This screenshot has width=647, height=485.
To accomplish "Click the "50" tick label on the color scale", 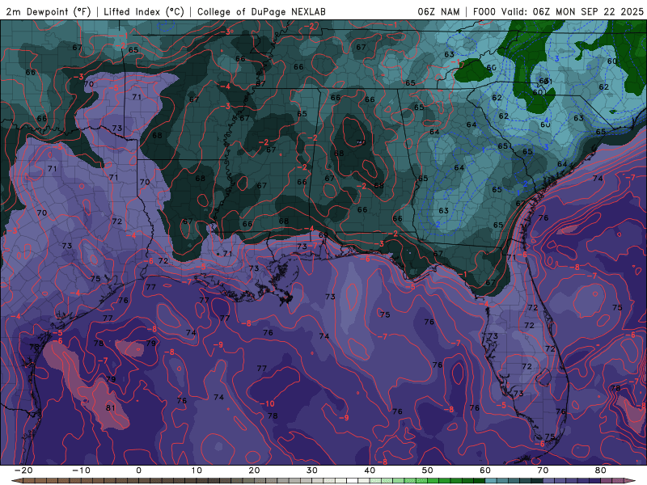I will (428, 470).
